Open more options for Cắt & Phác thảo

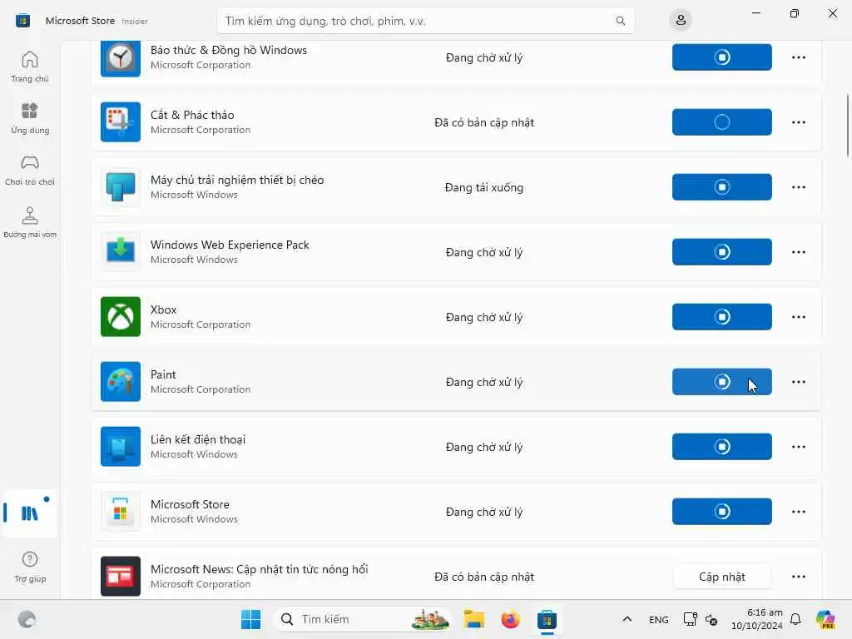click(798, 122)
